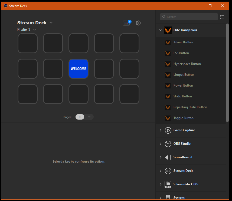Click the Alarm Button action icon
The image size is (232, 201).
tap(168, 42)
